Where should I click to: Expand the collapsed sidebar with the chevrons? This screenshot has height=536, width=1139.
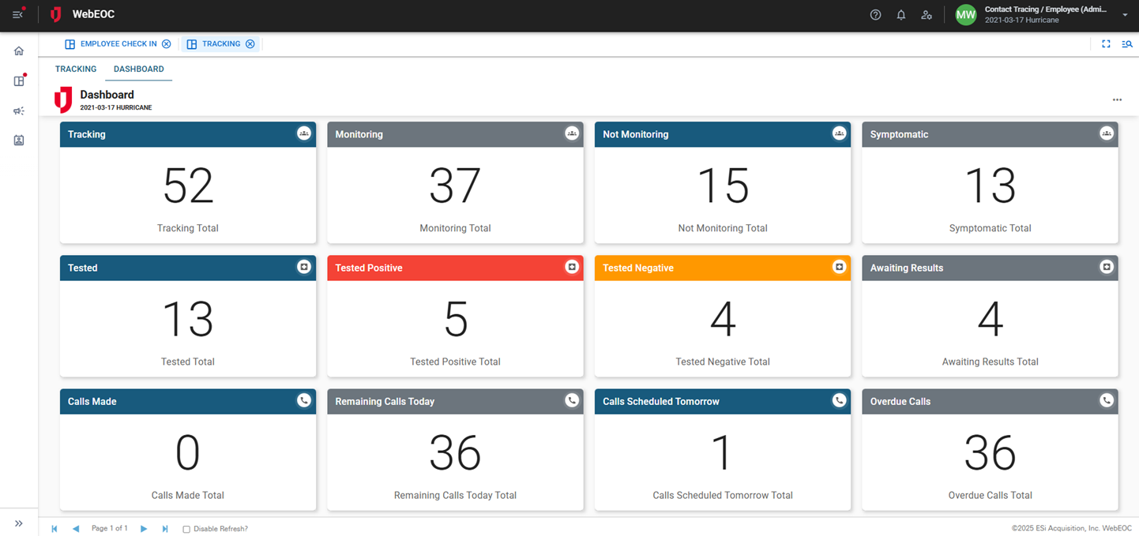pyautogui.click(x=18, y=523)
